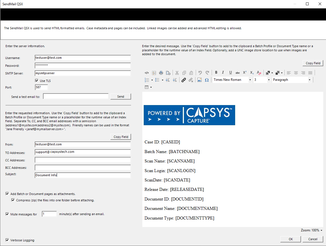326x246 pixels.
Task: Toggle Add Batch or Document pages as attachments
Action: tap(7, 194)
